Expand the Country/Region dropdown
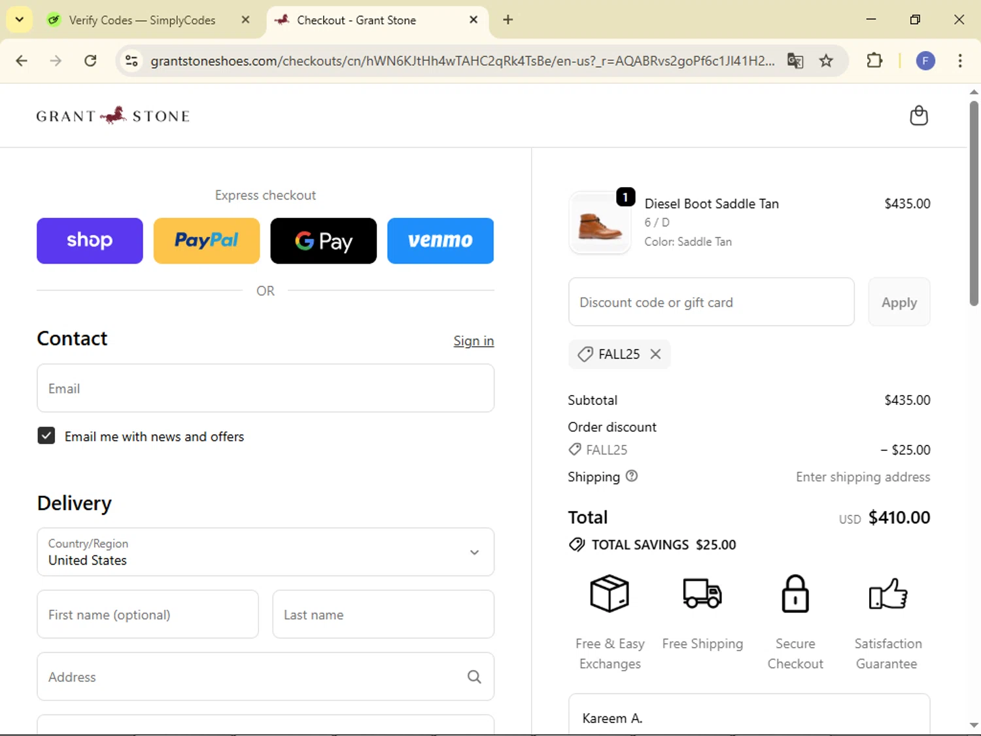Screen dimensions: 981x736 pos(266,552)
